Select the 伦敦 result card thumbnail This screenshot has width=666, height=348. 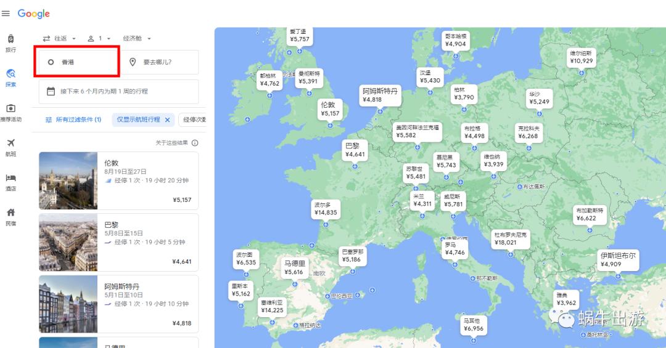pyautogui.click(x=68, y=180)
